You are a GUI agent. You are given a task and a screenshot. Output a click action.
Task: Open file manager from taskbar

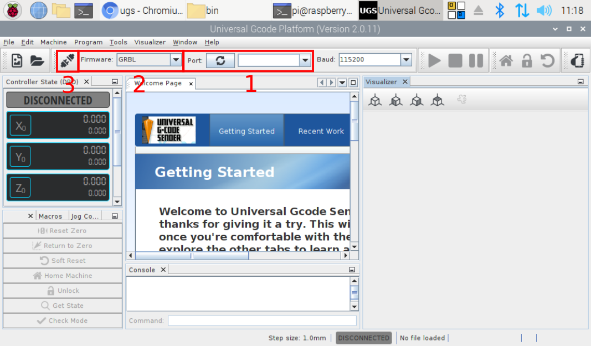click(61, 11)
